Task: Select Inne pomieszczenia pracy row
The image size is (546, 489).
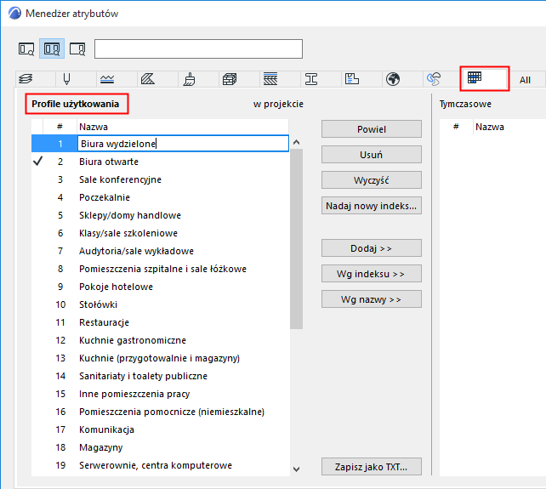Action: point(160,394)
